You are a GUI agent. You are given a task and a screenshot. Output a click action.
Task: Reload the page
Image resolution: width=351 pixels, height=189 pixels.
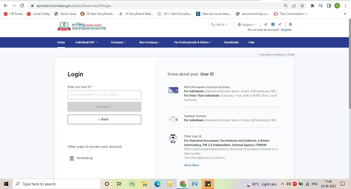click(x=22, y=6)
